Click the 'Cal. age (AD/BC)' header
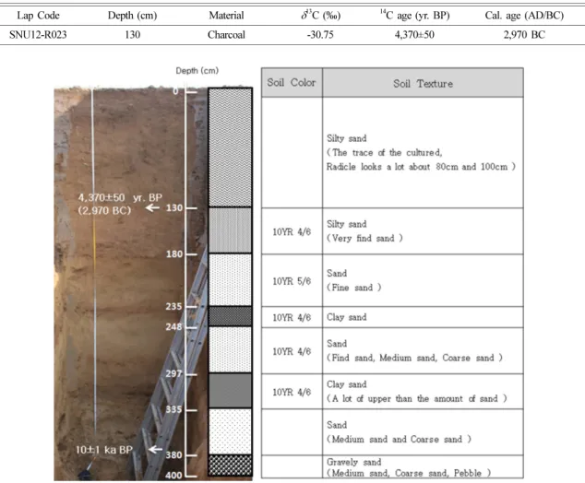Screen dimensions: 585x483 tap(524, 16)
